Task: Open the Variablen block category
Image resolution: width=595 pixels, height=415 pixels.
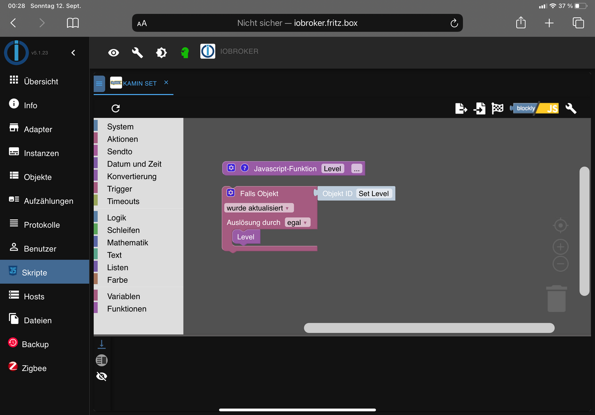Action: coord(138,296)
